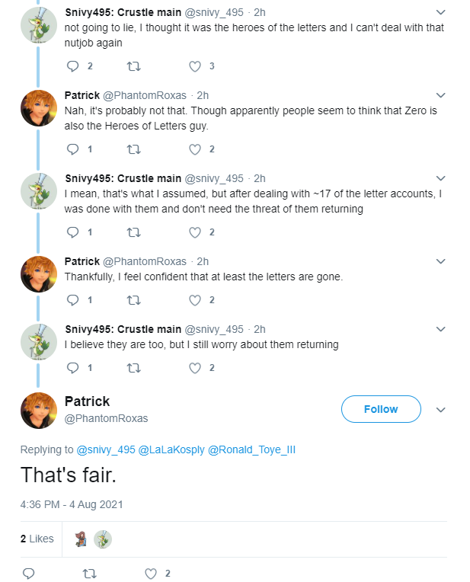Open chevron menu next to Follow button
The height and width of the screenshot is (582, 470).
tap(440, 410)
